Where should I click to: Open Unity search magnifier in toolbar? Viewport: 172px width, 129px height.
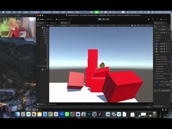[x=157, y=19]
